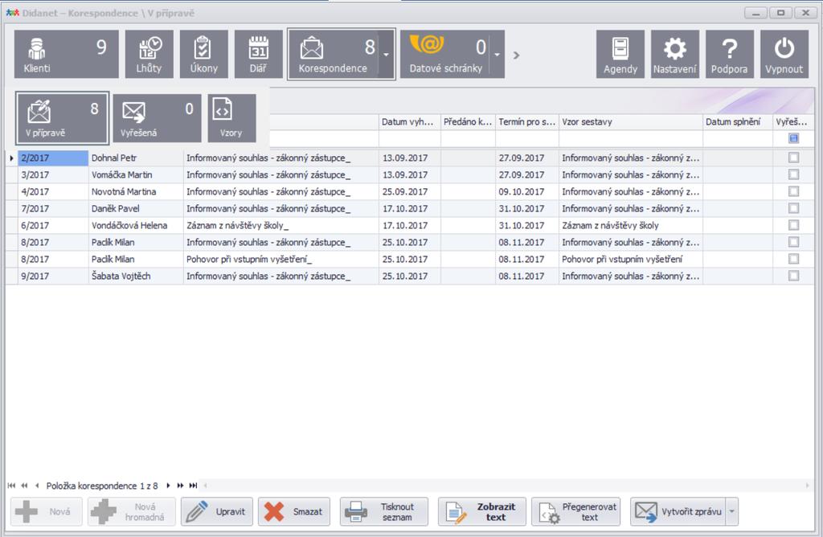Image resolution: width=823 pixels, height=537 pixels.
Task: Open the Podpora help tile
Action: (x=730, y=54)
